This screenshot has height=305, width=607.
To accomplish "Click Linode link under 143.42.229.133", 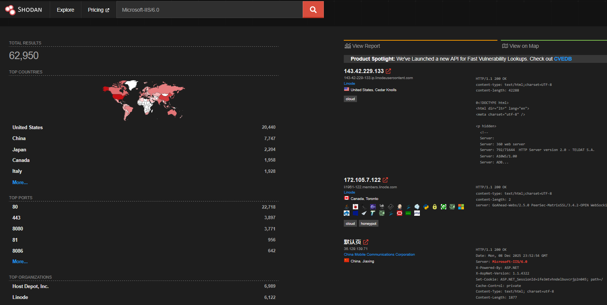I will (349, 84).
